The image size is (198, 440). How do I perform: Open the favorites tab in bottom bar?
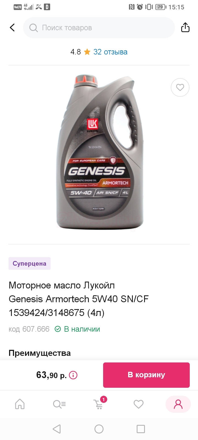(x=139, y=404)
